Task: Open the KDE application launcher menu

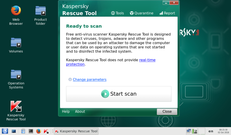Action: 5,131
